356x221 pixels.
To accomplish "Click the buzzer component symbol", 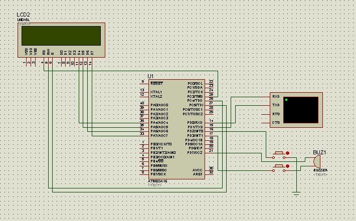I will coord(317,161).
